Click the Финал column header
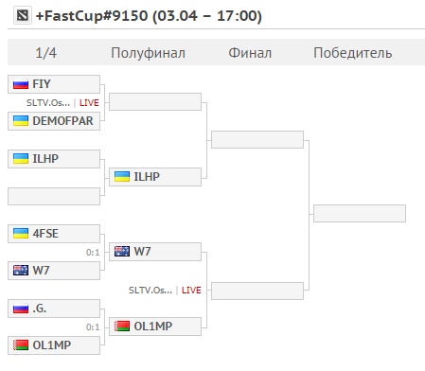This screenshot has height=371, width=425. (250, 53)
